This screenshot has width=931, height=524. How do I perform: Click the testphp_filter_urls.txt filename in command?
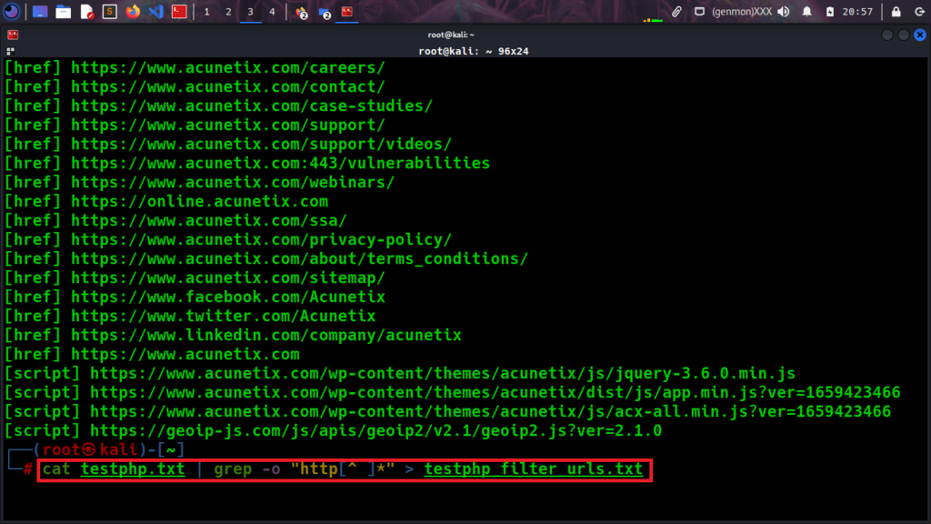[533, 469]
